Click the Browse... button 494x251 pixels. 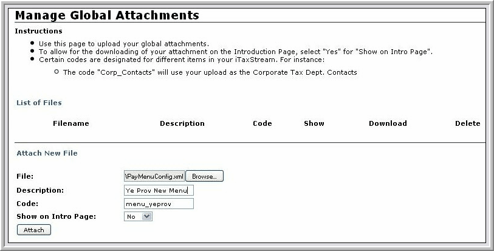(205, 176)
